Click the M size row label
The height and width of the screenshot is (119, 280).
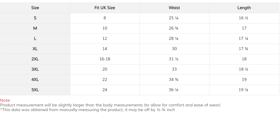tap(35, 28)
